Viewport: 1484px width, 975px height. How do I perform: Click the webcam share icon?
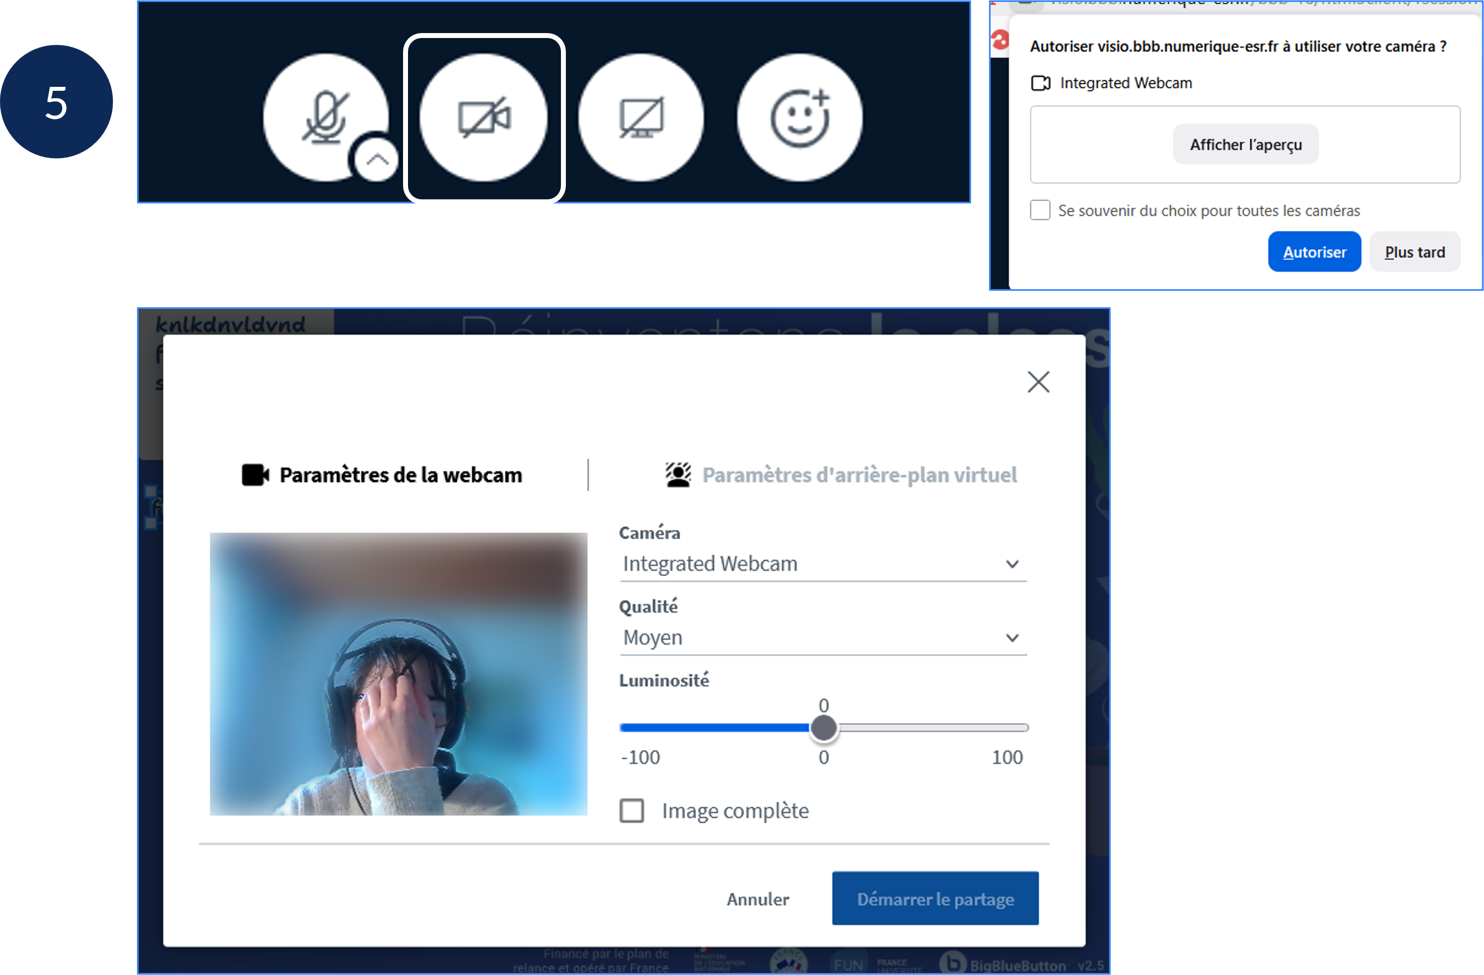[484, 117]
